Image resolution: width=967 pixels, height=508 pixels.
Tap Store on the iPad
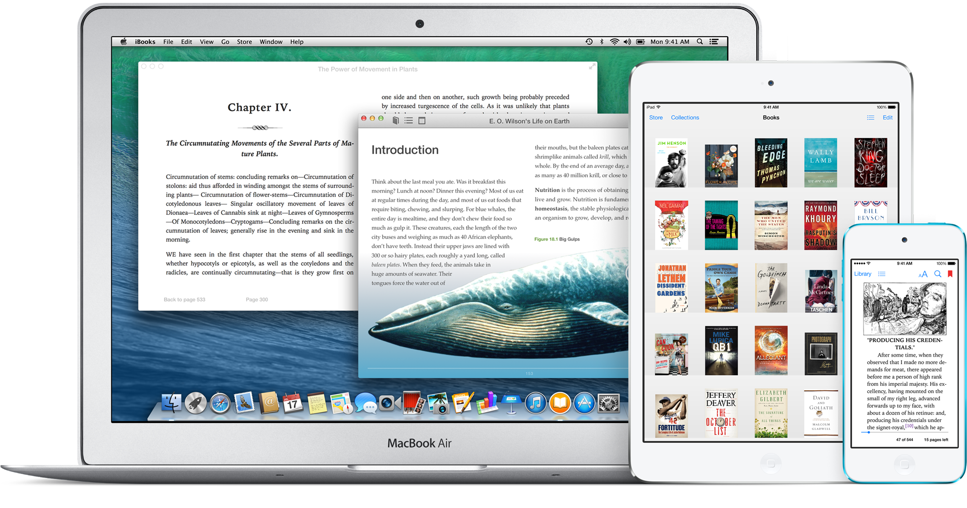656,118
